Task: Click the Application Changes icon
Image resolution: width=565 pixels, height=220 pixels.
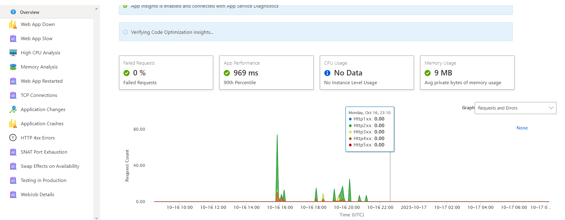Action: pyautogui.click(x=13, y=110)
